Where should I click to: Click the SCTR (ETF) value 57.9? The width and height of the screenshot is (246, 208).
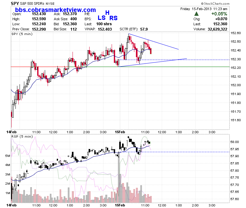[x=144, y=29]
